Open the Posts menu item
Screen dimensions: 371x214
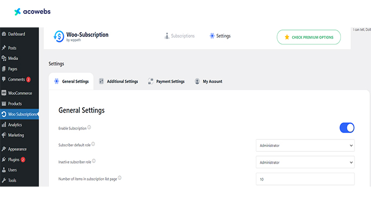19,48
